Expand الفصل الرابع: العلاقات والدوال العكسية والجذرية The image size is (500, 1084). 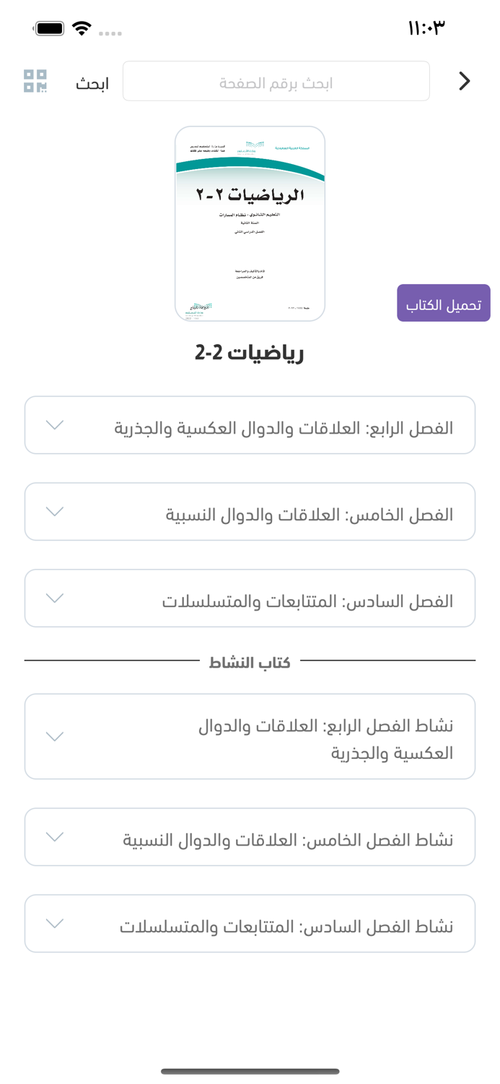(250, 424)
